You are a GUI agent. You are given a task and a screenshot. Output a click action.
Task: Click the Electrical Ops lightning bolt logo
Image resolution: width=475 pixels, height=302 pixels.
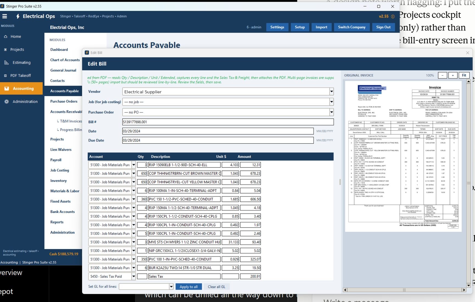18,16
